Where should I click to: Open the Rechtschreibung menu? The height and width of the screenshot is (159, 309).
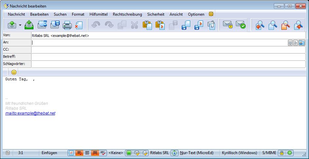(127, 14)
